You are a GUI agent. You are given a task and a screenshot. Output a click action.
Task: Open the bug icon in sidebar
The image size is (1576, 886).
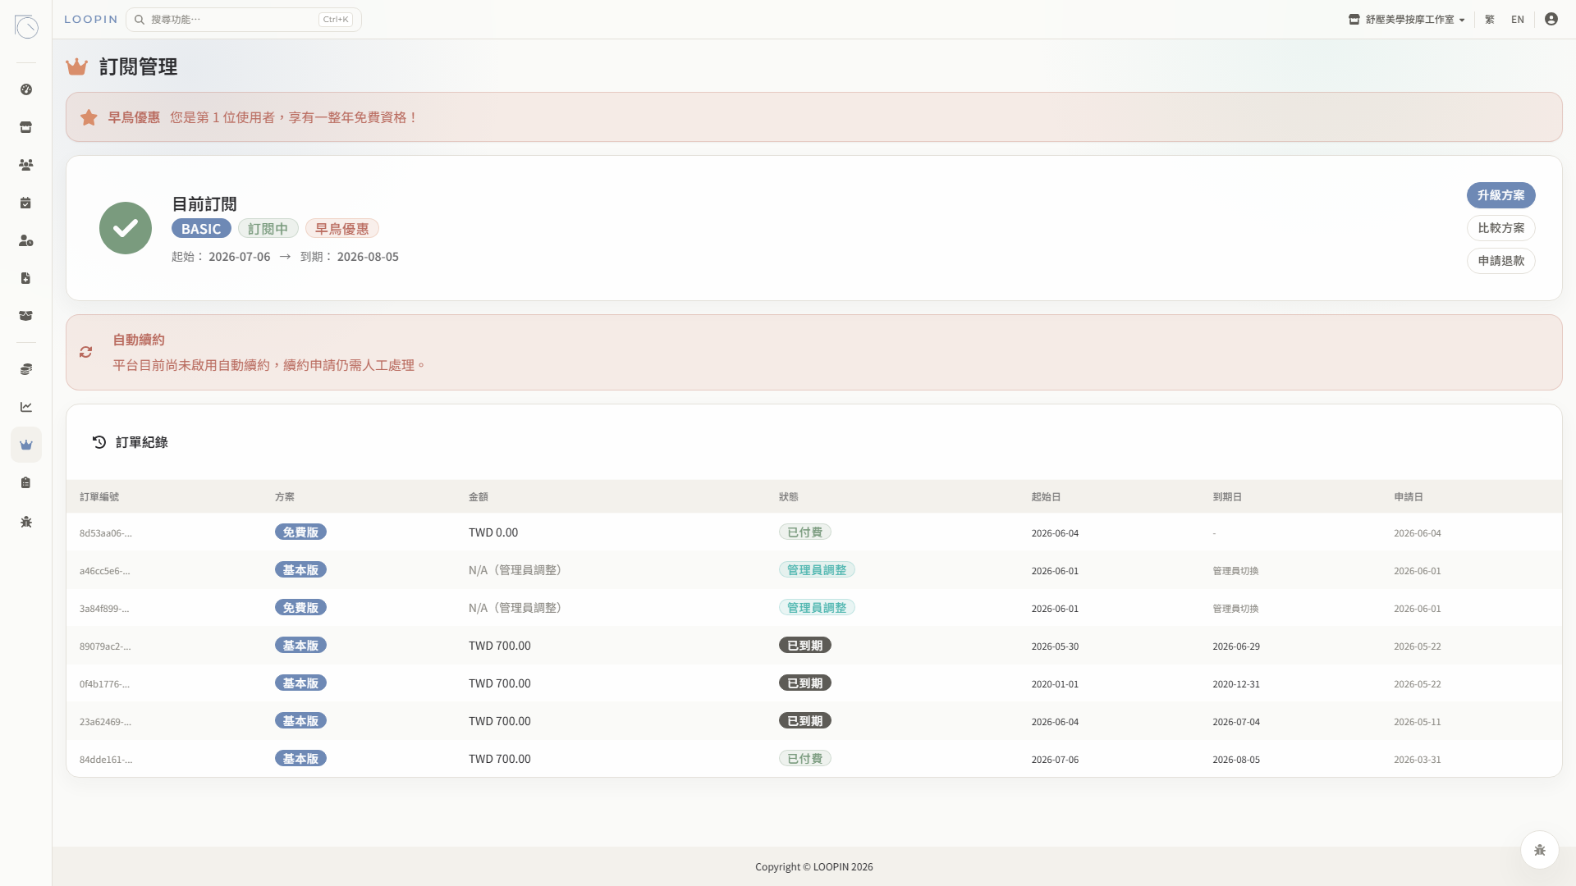(x=26, y=522)
